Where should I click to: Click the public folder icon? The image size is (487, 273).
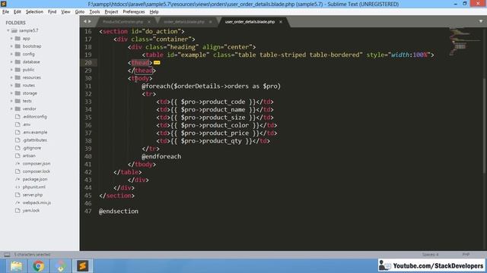tap(18, 70)
